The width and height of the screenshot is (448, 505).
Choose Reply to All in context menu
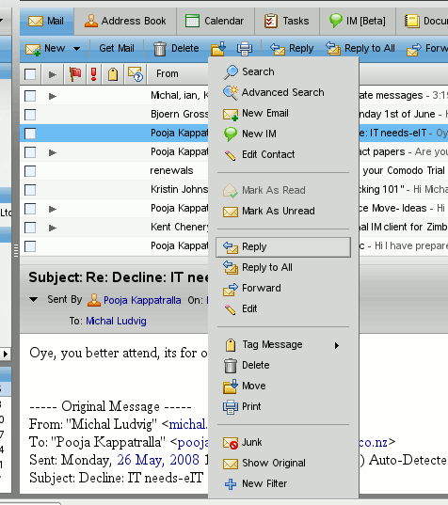[267, 267]
